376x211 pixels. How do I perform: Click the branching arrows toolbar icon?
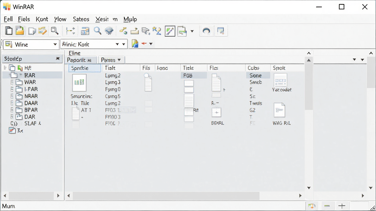(70, 31)
